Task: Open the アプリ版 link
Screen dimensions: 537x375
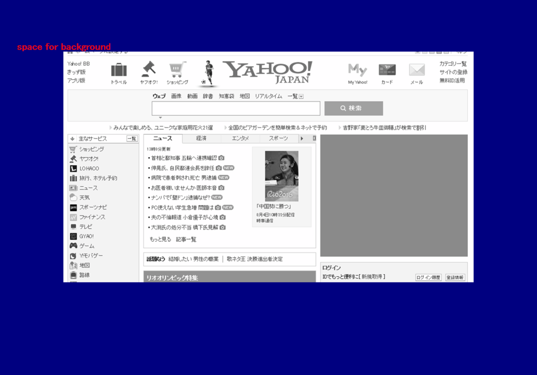Action: point(76,80)
